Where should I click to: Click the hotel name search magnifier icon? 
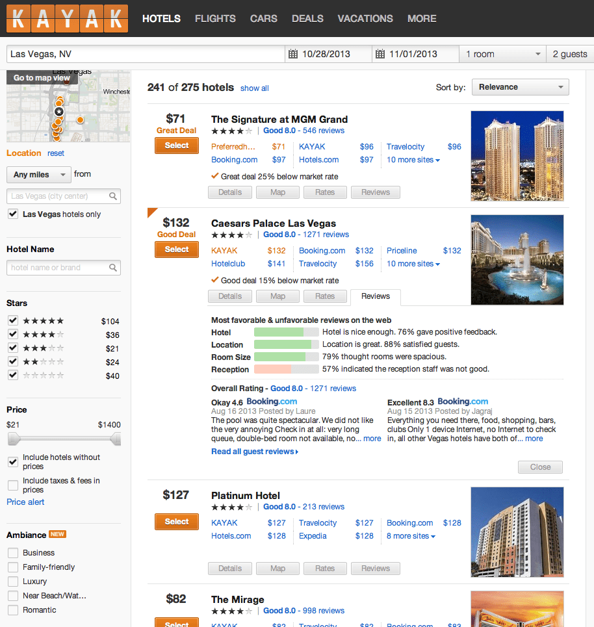coord(113,268)
